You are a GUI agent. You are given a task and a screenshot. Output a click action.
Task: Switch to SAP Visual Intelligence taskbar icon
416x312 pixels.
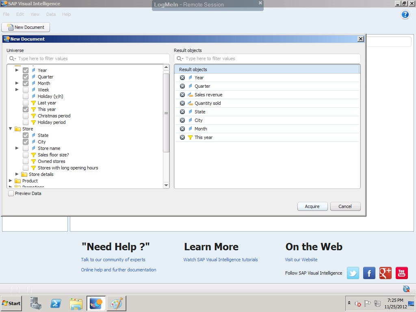pyautogui.click(x=96, y=303)
